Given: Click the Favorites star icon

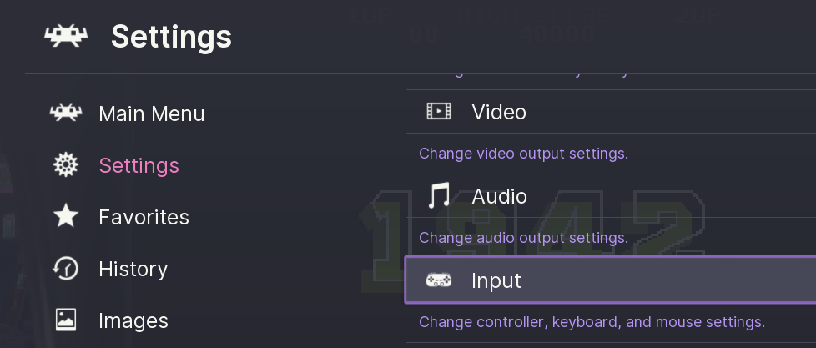Looking at the screenshot, I should pyautogui.click(x=65, y=217).
